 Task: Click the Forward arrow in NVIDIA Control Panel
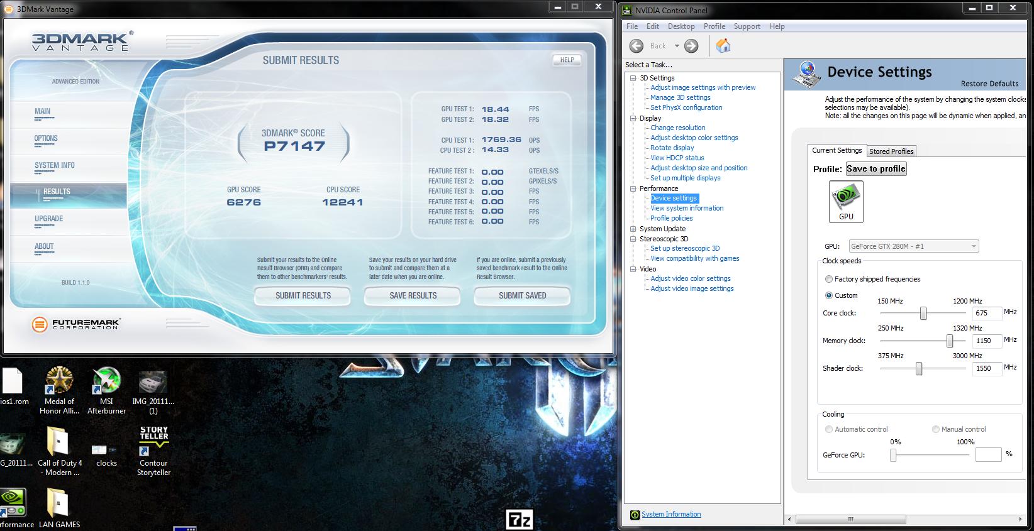[x=691, y=46]
